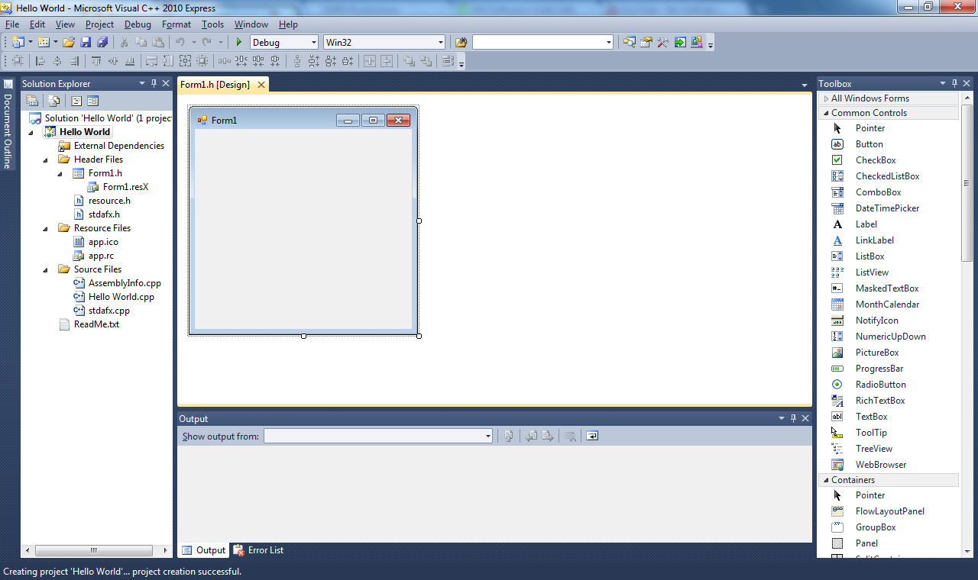The image size is (978, 580).
Task: Open the Toolbox toolbar icon
Action: click(x=662, y=42)
